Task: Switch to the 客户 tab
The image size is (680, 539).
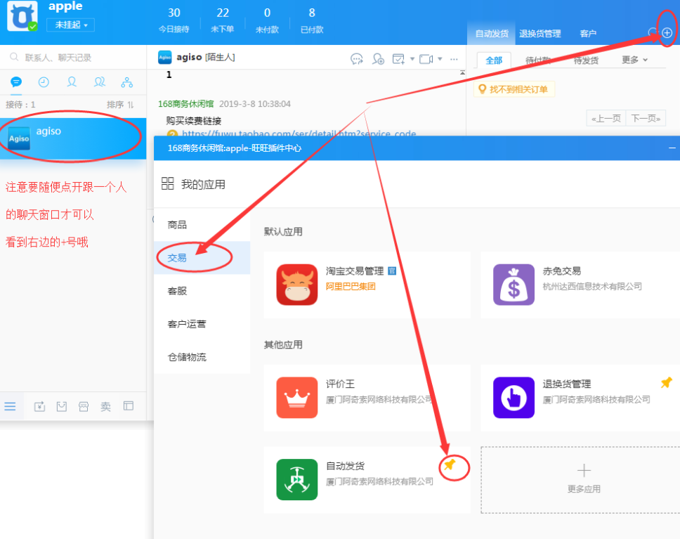Action: coord(588,34)
